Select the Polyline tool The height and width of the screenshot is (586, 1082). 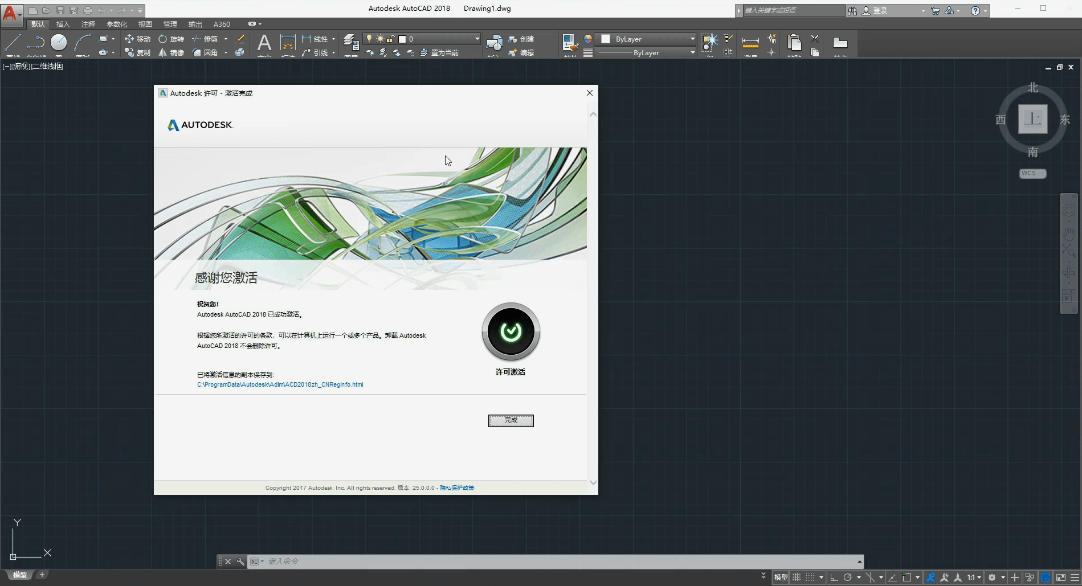(x=36, y=43)
